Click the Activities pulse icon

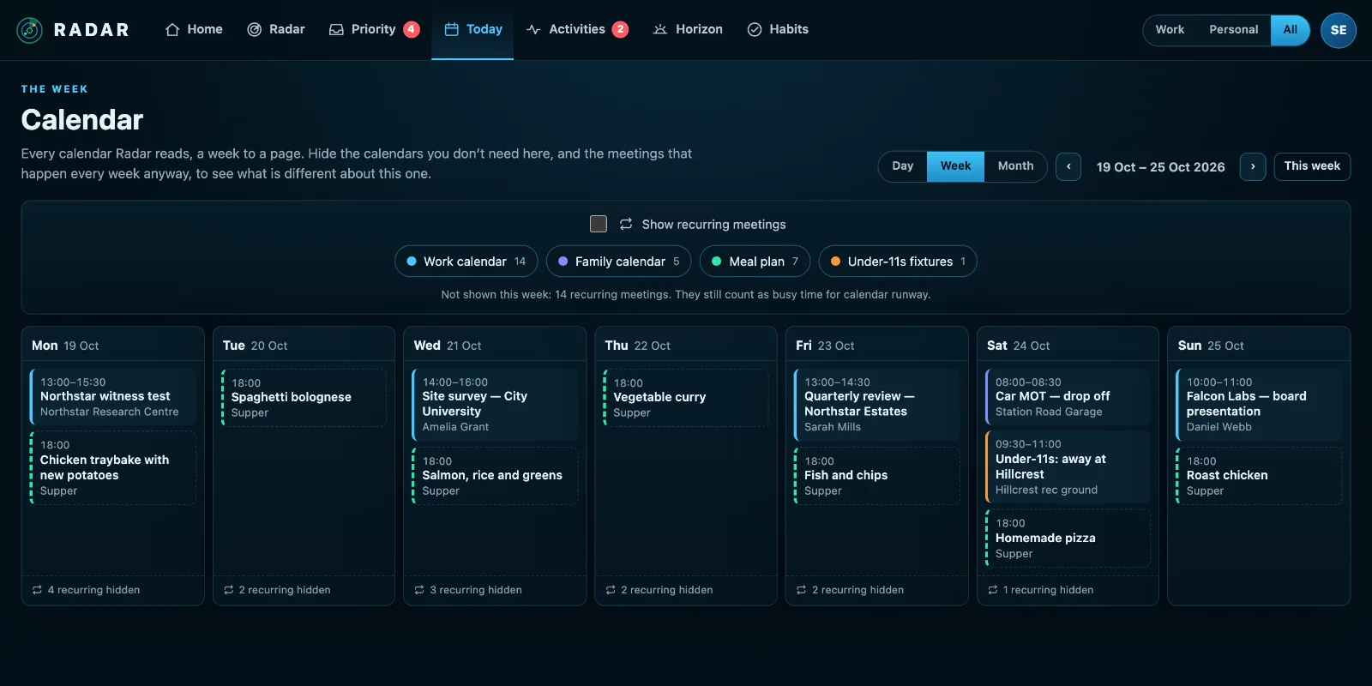click(x=533, y=29)
